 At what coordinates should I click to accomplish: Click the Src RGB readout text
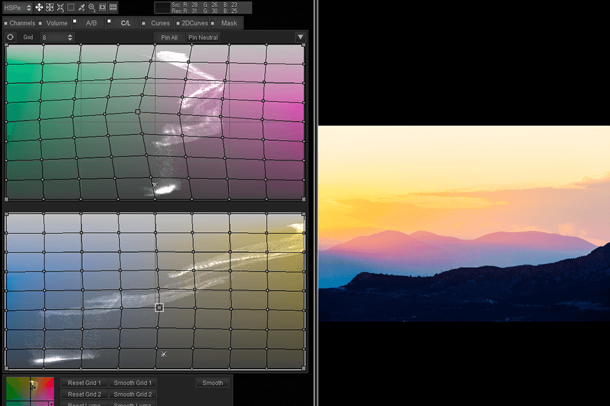(204, 4)
